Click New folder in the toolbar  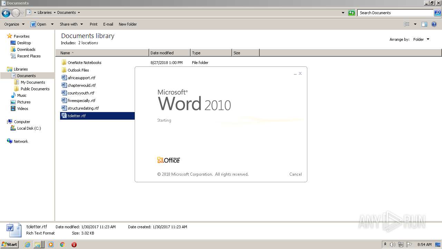point(128,24)
